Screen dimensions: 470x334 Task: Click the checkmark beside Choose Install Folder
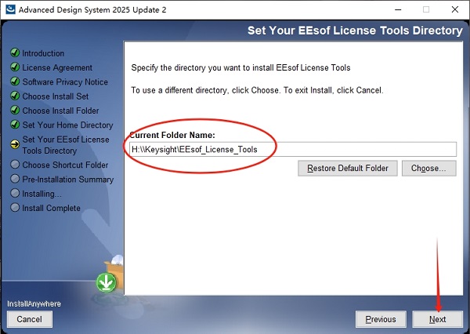pyautogui.click(x=15, y=110)
